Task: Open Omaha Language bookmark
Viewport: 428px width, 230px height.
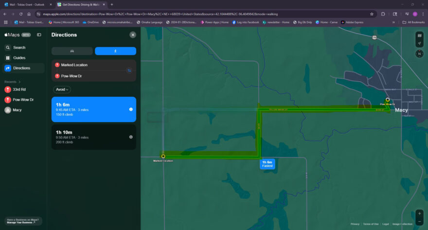Action: 150,22
